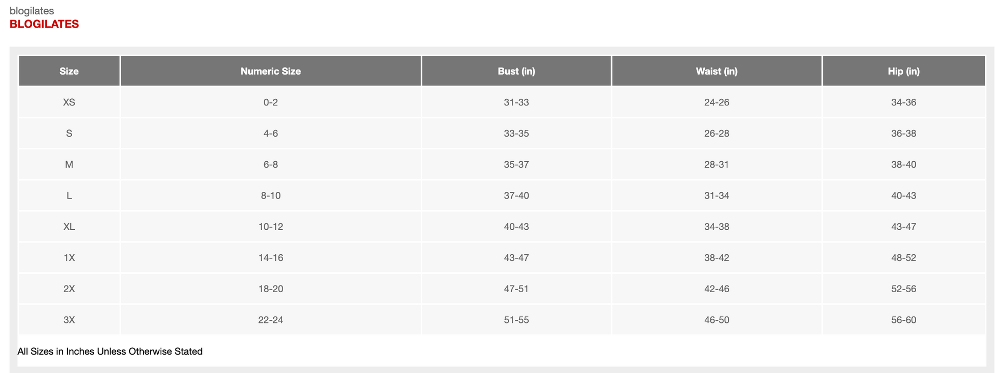
Task: Click the Bust (in) column header
Action: 516,71
